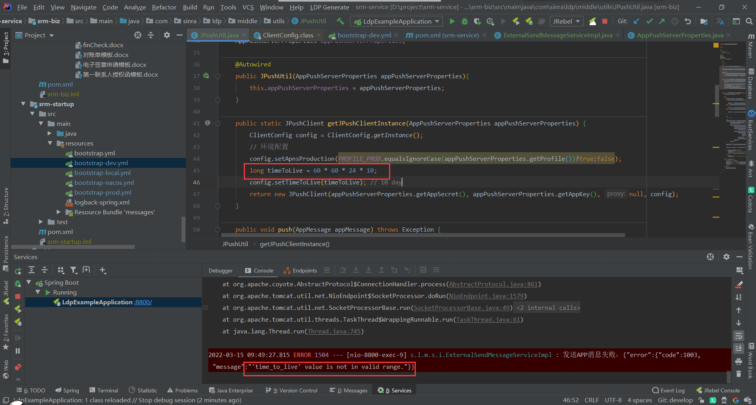Viewport: 756px width, 405px height.
Task: Toggle soft-wrap in console
Action: [739, 336]
